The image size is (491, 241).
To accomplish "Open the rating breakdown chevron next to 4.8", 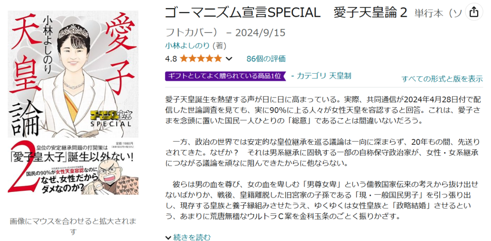I will pos(229,58).
